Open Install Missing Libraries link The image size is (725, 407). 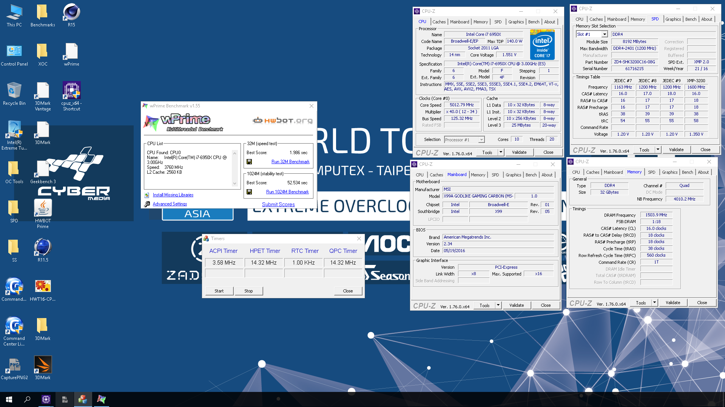173,195
